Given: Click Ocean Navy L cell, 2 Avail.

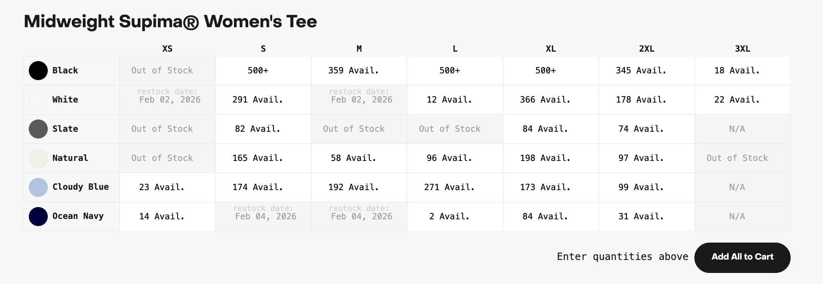Looking at the screenshot, I should pos(455,217).
